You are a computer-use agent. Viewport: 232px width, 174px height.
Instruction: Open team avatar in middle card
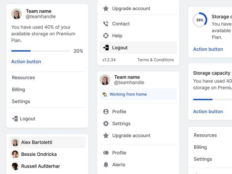[x=105, y=80]
